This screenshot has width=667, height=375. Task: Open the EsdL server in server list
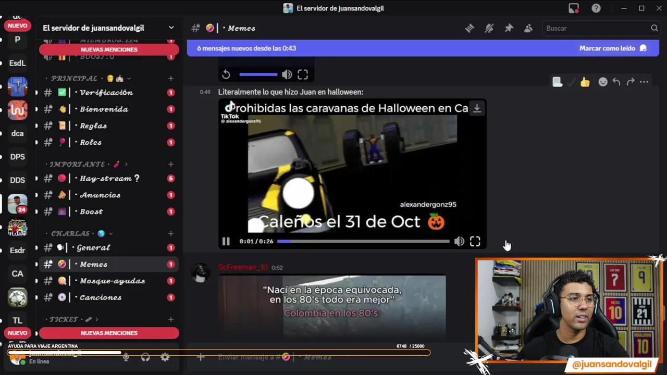point(17,63)
